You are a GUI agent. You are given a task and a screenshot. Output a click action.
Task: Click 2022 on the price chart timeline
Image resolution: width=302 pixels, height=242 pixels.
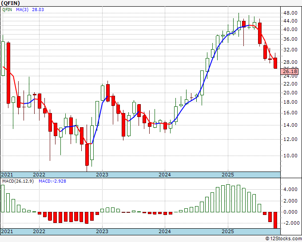(x=39, y=175)
